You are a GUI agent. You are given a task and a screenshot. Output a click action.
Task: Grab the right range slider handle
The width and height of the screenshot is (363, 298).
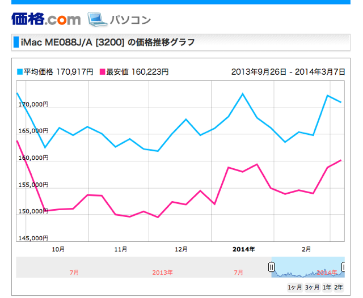(343, 267)
